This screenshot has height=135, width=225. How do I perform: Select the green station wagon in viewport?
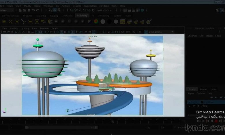tap(107, 88)
